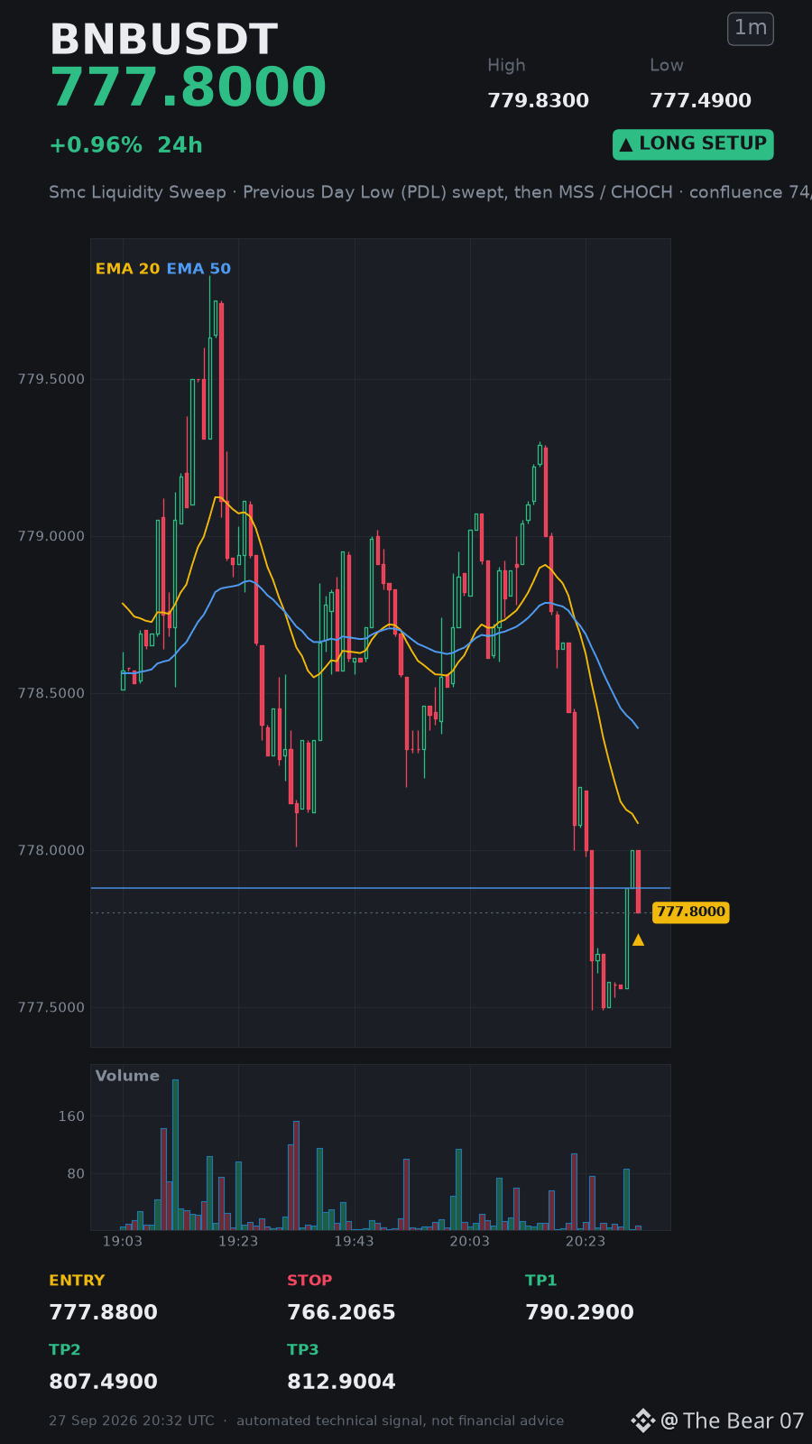Click the triangle icon in the LONG SETUP badge
This screenshot has width=812, height=1444.
(626, 144)
